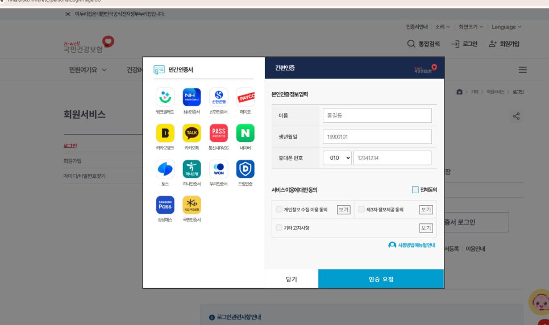Select the 삼성패스 Samsung Pass icon

165,205
